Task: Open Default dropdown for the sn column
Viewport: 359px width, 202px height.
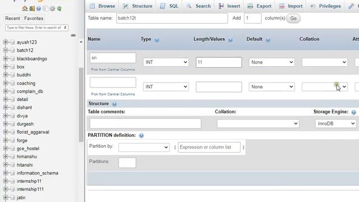Action: pos(271,62)
